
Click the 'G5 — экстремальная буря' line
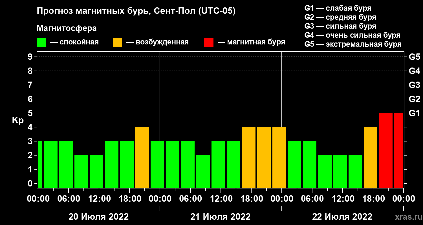[353, 44]
